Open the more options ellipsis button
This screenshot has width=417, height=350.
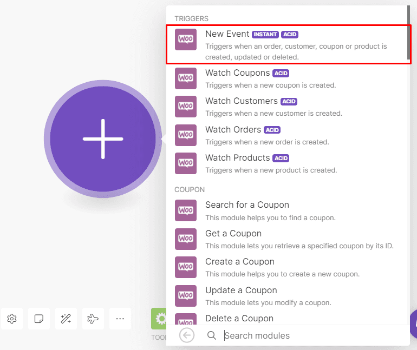point(120,319)
